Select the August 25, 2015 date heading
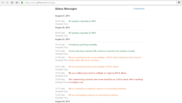 63,39
